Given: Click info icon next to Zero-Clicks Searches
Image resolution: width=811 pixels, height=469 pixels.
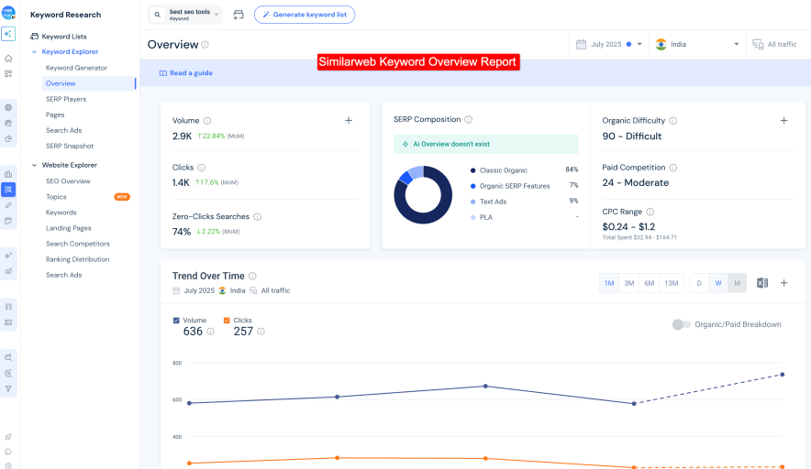Looking at the screenshot, I should click(x=257, y=217).
